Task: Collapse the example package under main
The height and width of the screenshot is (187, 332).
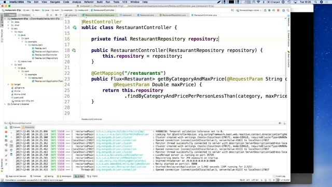Action: 22,42
